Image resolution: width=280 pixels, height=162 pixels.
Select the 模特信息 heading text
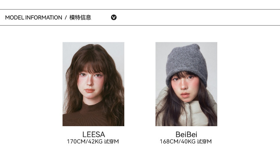[80, 18]
